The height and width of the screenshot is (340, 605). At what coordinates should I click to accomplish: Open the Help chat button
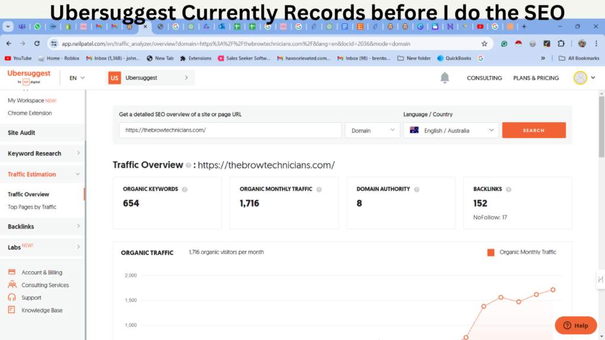tap(575, 325)
